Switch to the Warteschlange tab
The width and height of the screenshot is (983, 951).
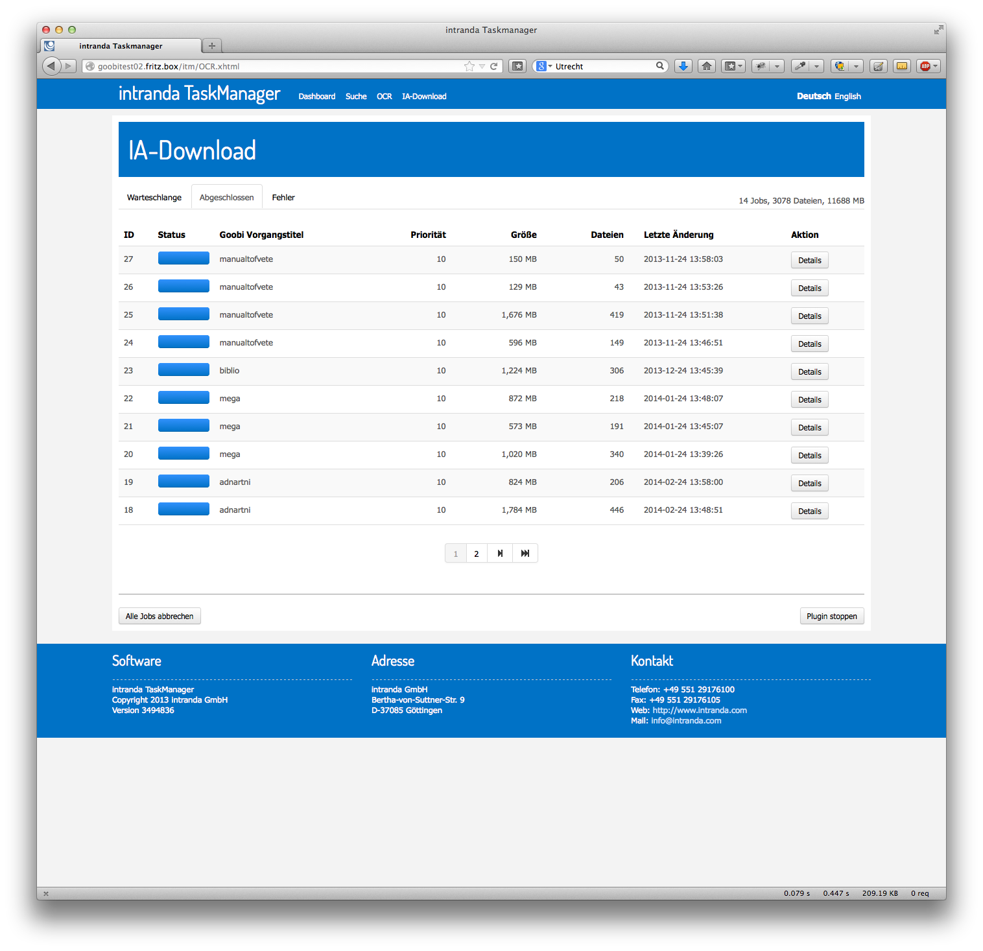point(154,197)
